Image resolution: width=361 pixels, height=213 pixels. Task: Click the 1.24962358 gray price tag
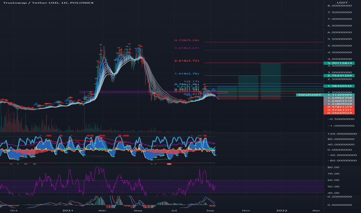pos(339,98)
